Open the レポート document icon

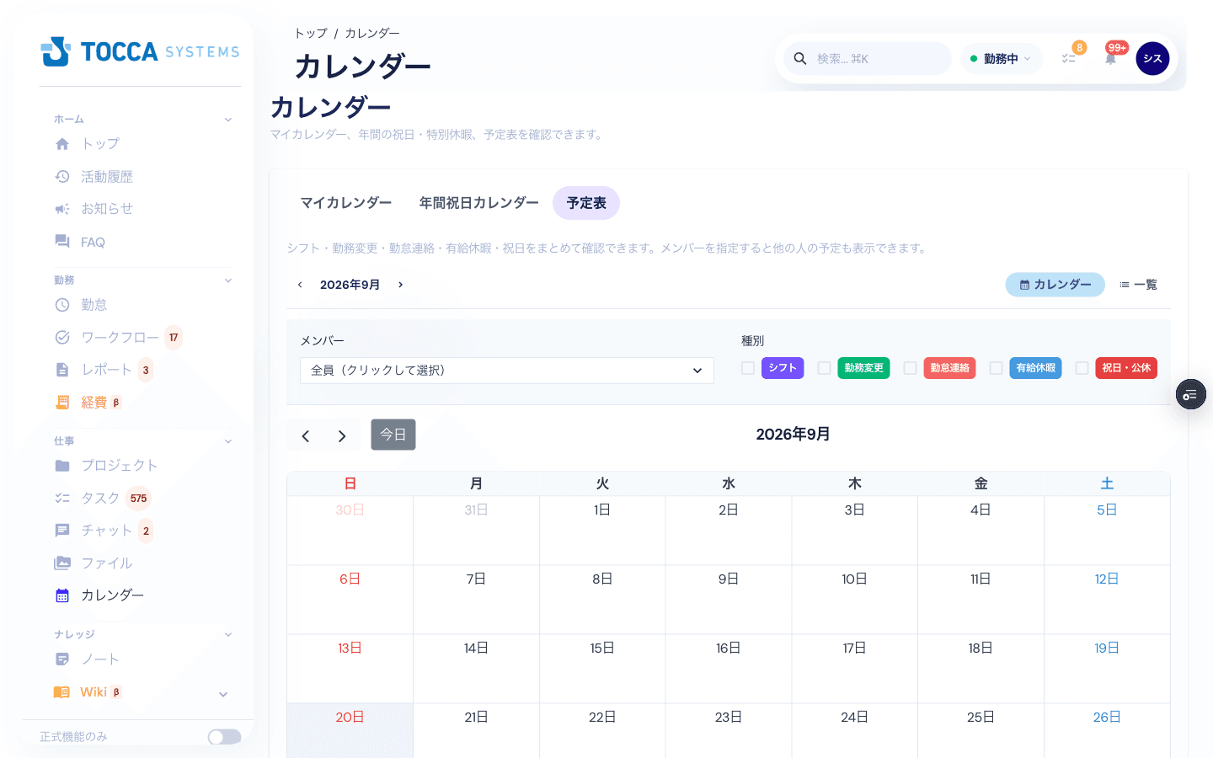62,370
